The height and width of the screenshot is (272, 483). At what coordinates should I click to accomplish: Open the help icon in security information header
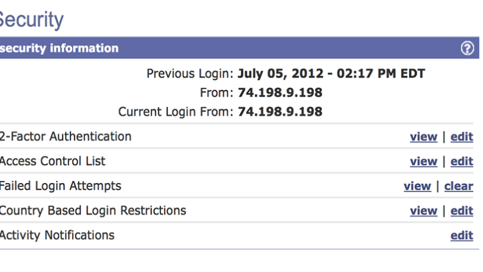468,48
